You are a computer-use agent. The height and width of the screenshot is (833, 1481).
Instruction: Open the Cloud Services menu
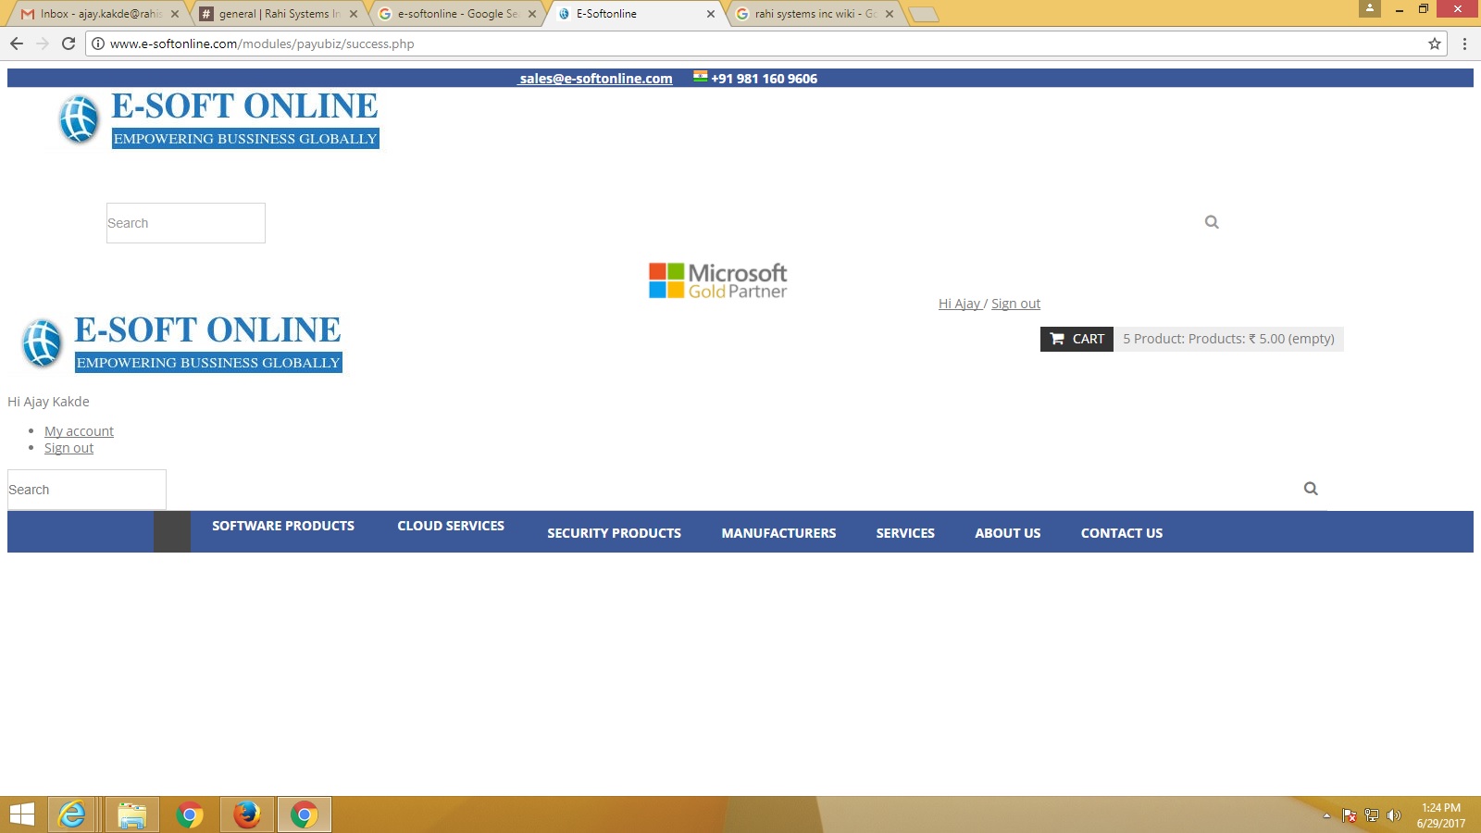pos(451,526)
